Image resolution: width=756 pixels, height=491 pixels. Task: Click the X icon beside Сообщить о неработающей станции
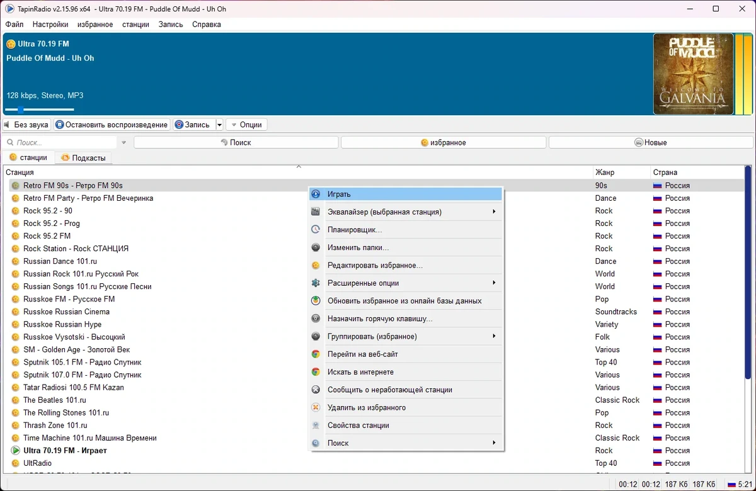click(x=316, y=390)
